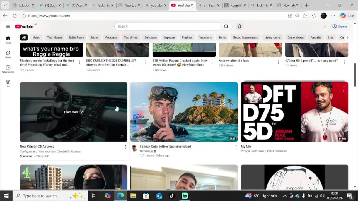Open Copilot Chat in Edge toolbar
This screenshot has width=358, height=201.
pos(347,16)
